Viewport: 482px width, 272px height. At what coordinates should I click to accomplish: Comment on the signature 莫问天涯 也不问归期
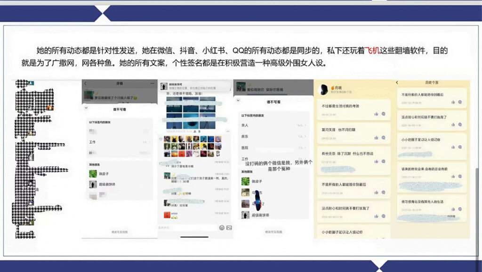[x=384, y=137]
